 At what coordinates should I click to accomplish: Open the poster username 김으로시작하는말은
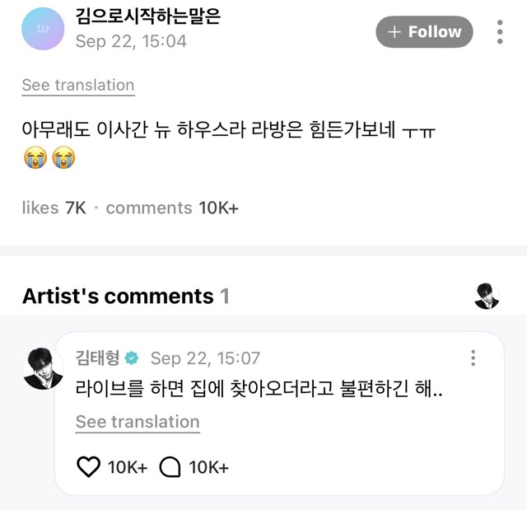tap(148, 16)
